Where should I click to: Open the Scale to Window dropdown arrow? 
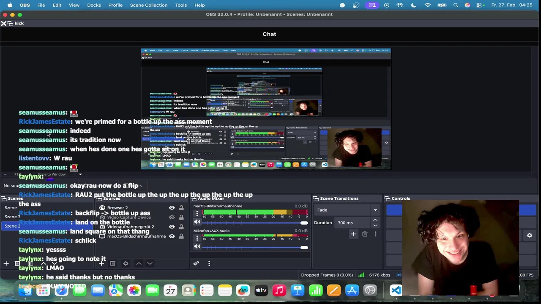[80, 174]
